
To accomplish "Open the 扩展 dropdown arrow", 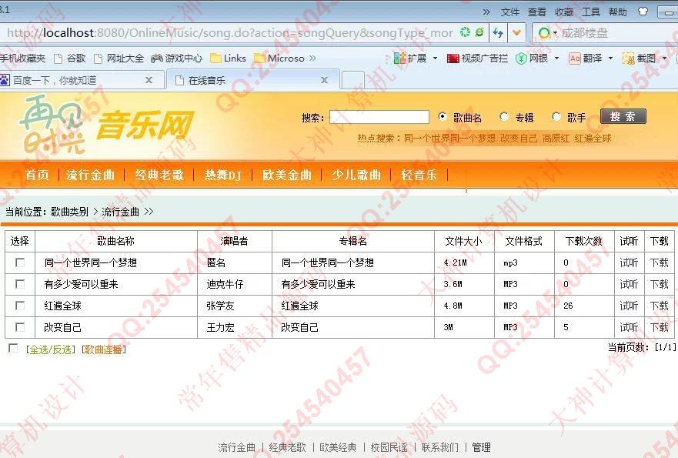I will [x=435, y=59].
